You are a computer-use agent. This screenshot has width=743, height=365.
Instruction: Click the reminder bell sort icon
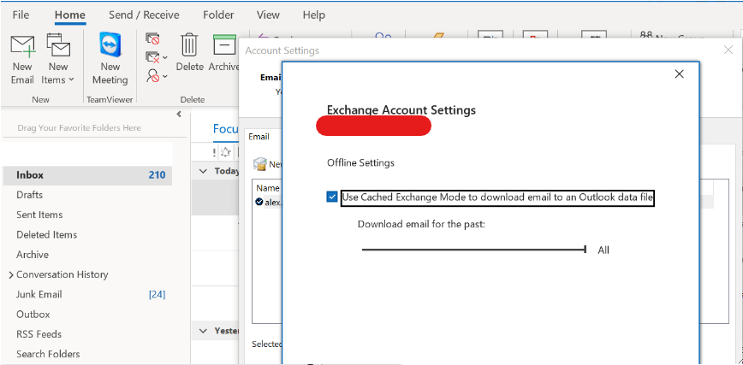click(226, 152)
